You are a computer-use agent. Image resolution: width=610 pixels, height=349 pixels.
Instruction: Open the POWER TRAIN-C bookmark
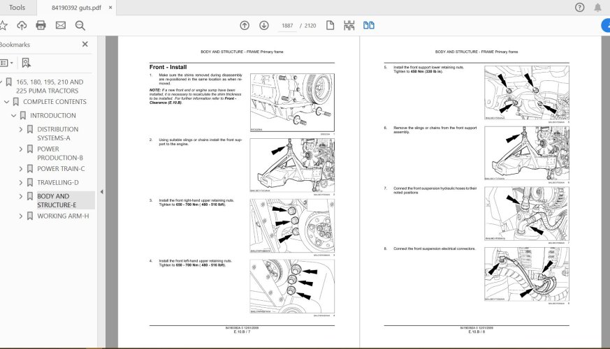(61, 168)
